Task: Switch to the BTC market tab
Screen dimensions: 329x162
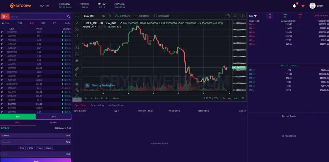Action: 43,23
